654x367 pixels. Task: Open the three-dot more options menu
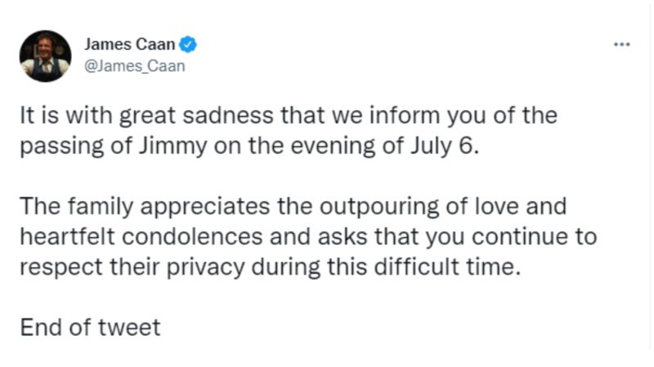pos(622,43)
